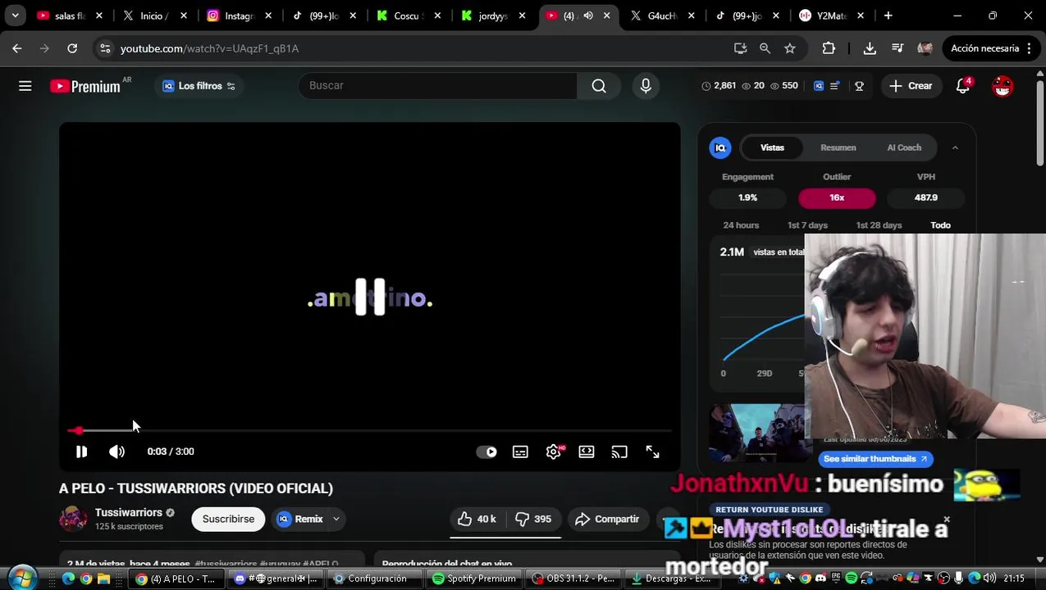The width and height of the screenshot is (1046, 590).
Task: Open the Tussiwarriors channel name link
Action: pyautogui.click(x=129, y=513)
